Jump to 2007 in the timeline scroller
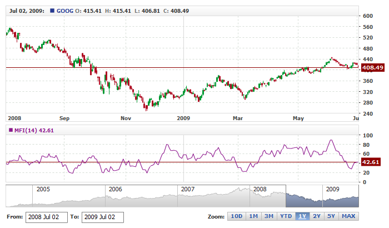The image size is (389, 228). [x=187, y=189]
